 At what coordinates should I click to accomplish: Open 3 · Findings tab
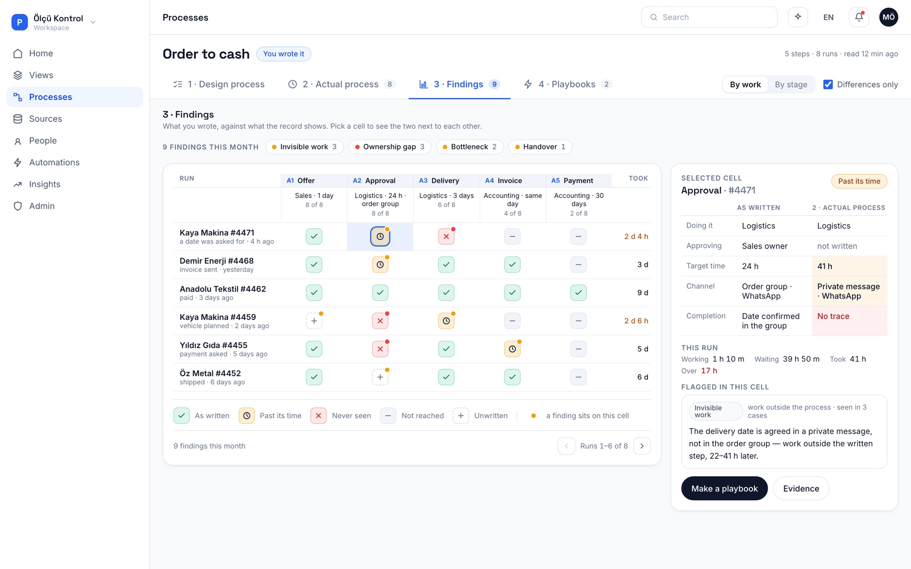[459, 85]
